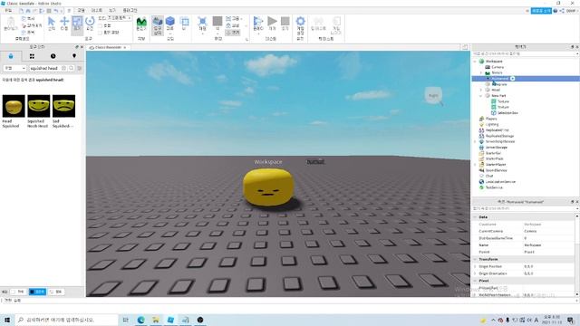Screen dimensions: 580x326
Task: Open the Terrain Editor
Action: 141,24
